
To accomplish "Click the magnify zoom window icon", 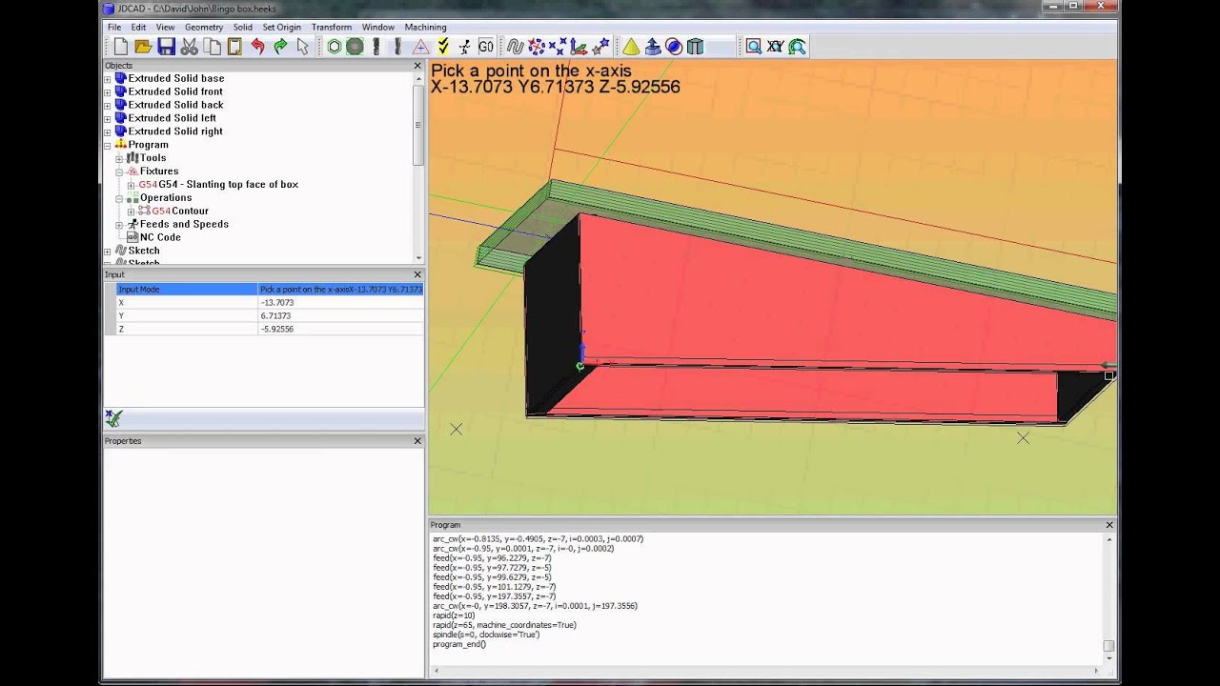I will (x=754, y=46).
